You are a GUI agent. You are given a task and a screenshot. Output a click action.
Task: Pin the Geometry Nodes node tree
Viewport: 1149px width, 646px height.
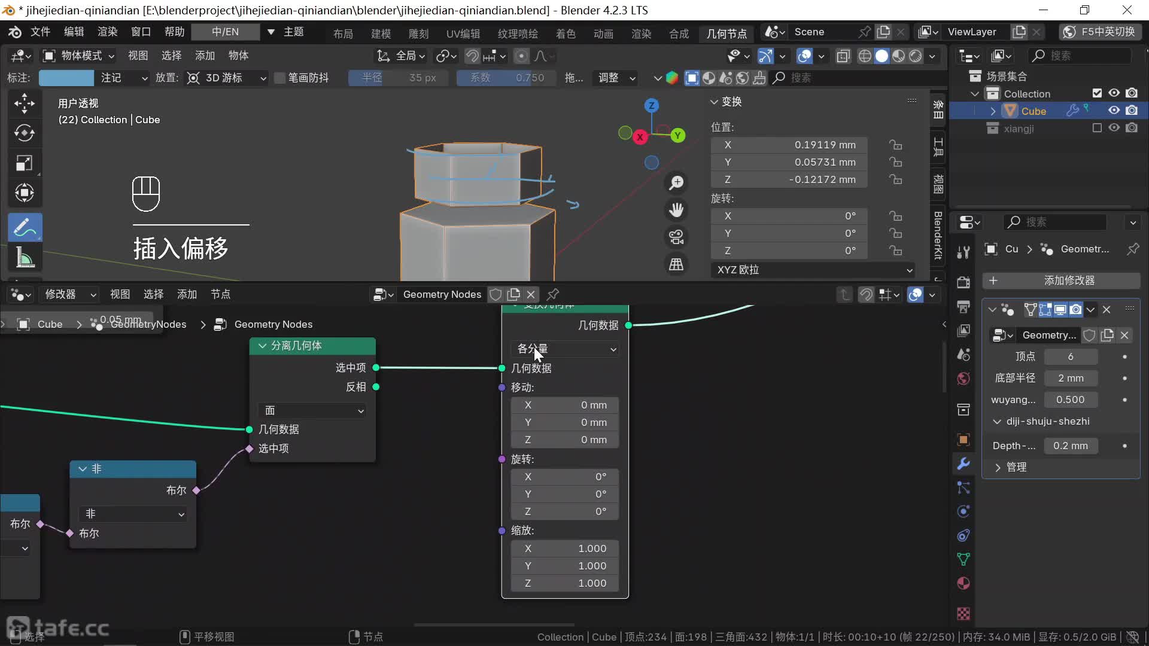click(x=553, y=294)
